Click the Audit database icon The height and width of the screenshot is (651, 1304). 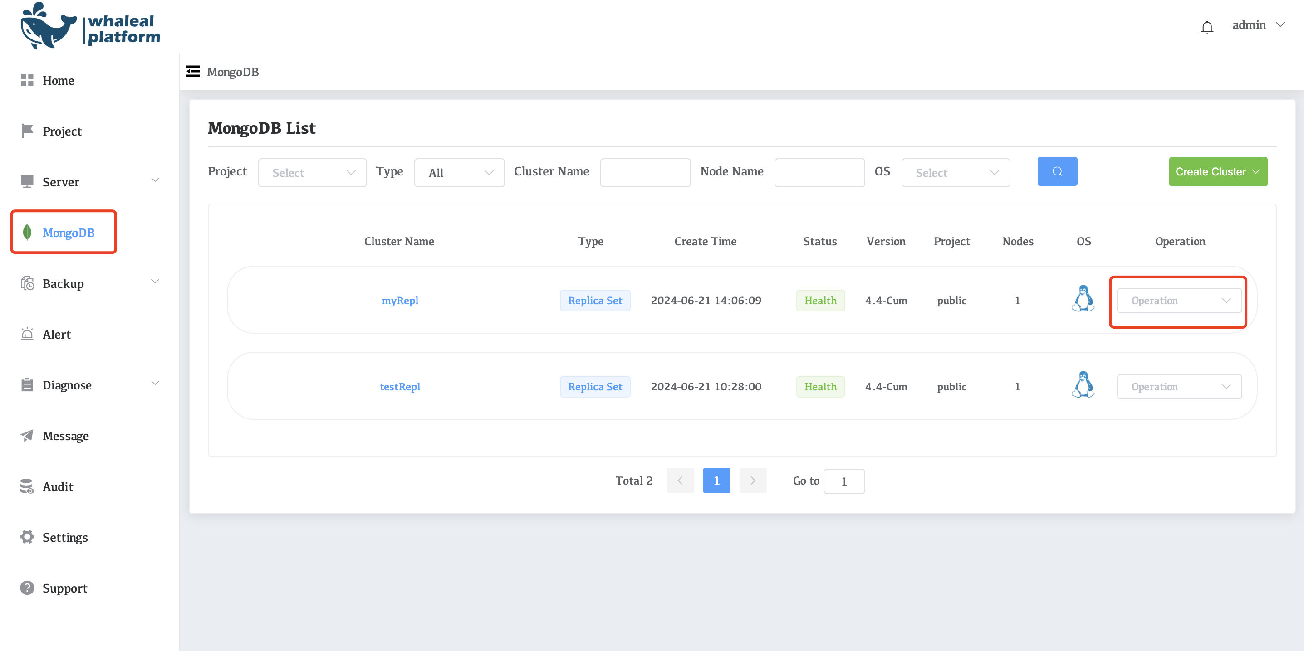click(27, 486)
